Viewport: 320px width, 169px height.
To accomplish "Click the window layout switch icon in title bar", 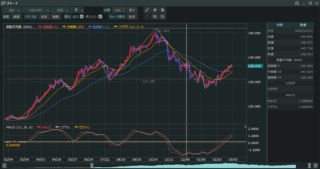I will pyautogui.click(x=297, y=3).
